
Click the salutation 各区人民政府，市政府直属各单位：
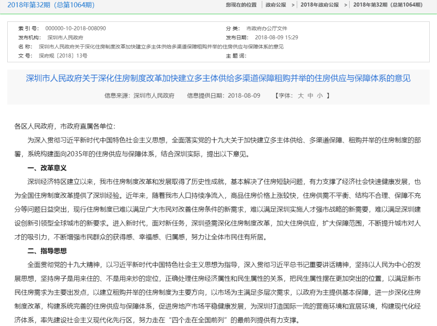point(65,127)
